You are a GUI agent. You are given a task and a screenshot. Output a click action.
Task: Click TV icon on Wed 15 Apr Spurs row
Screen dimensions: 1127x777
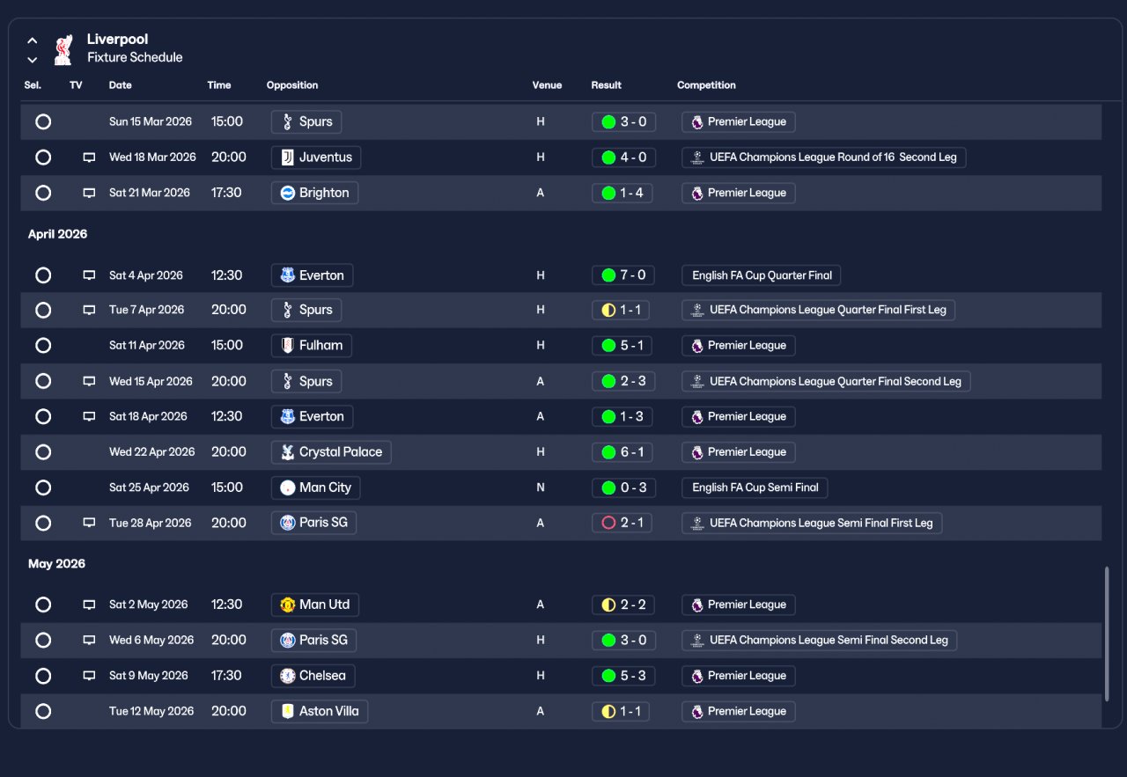tap(89, 381)
